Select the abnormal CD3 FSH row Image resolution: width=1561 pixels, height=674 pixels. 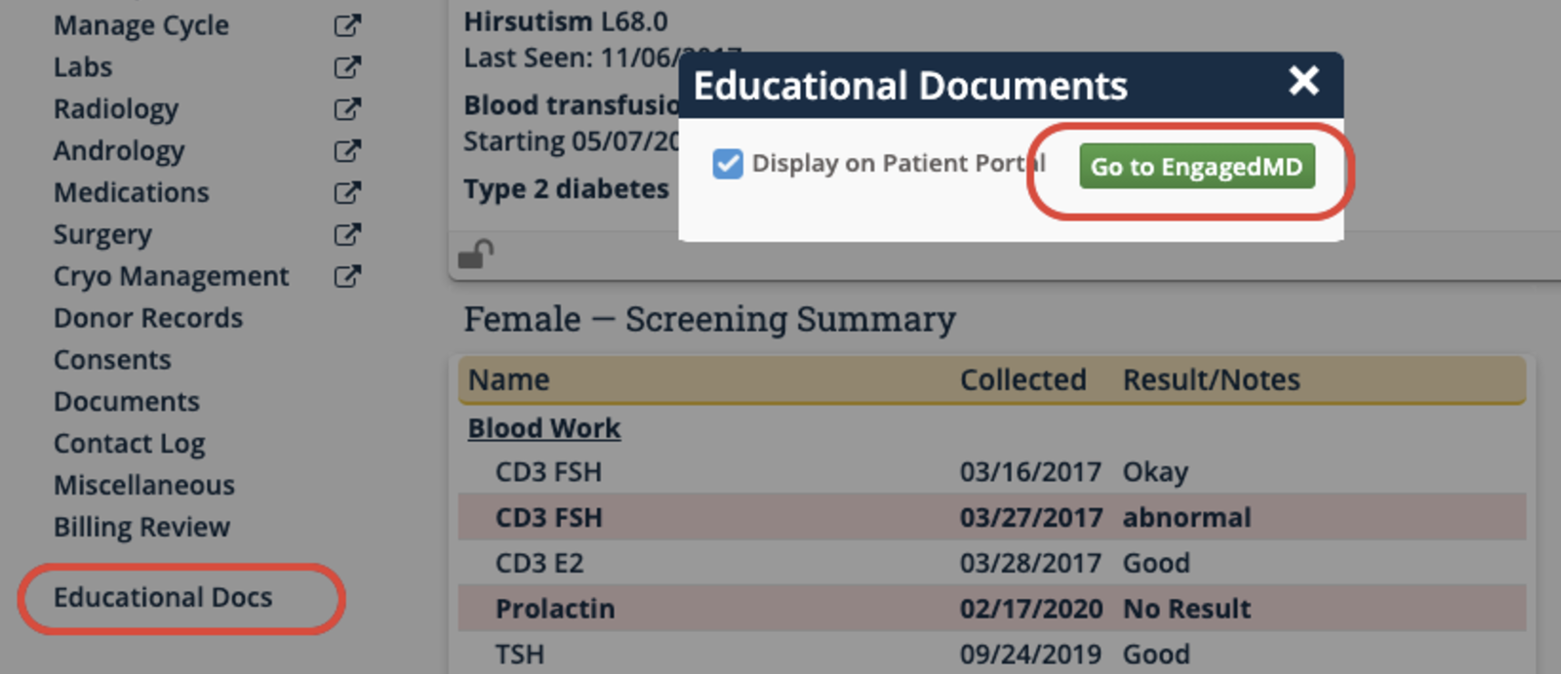[x=991, y=518]
